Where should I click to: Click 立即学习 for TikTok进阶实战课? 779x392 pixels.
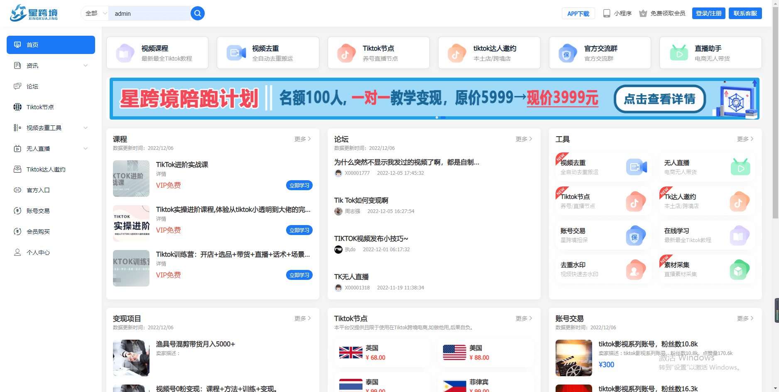pyautogui.click(x=299, y=185)
